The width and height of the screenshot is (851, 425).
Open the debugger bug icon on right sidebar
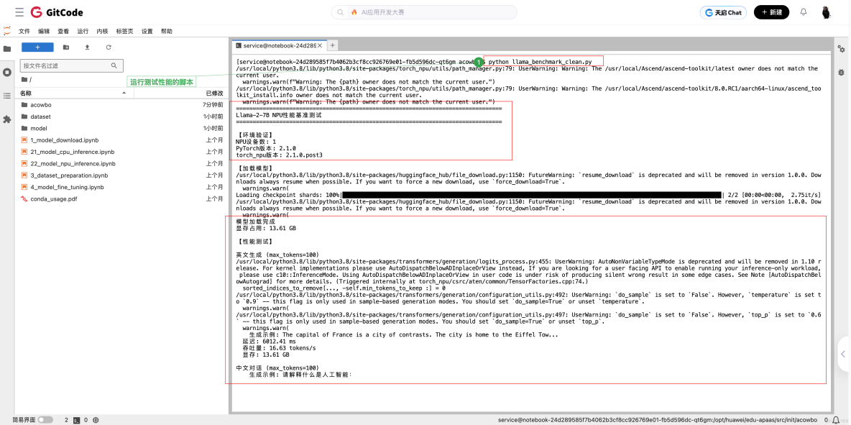click(x=842, y=72)
